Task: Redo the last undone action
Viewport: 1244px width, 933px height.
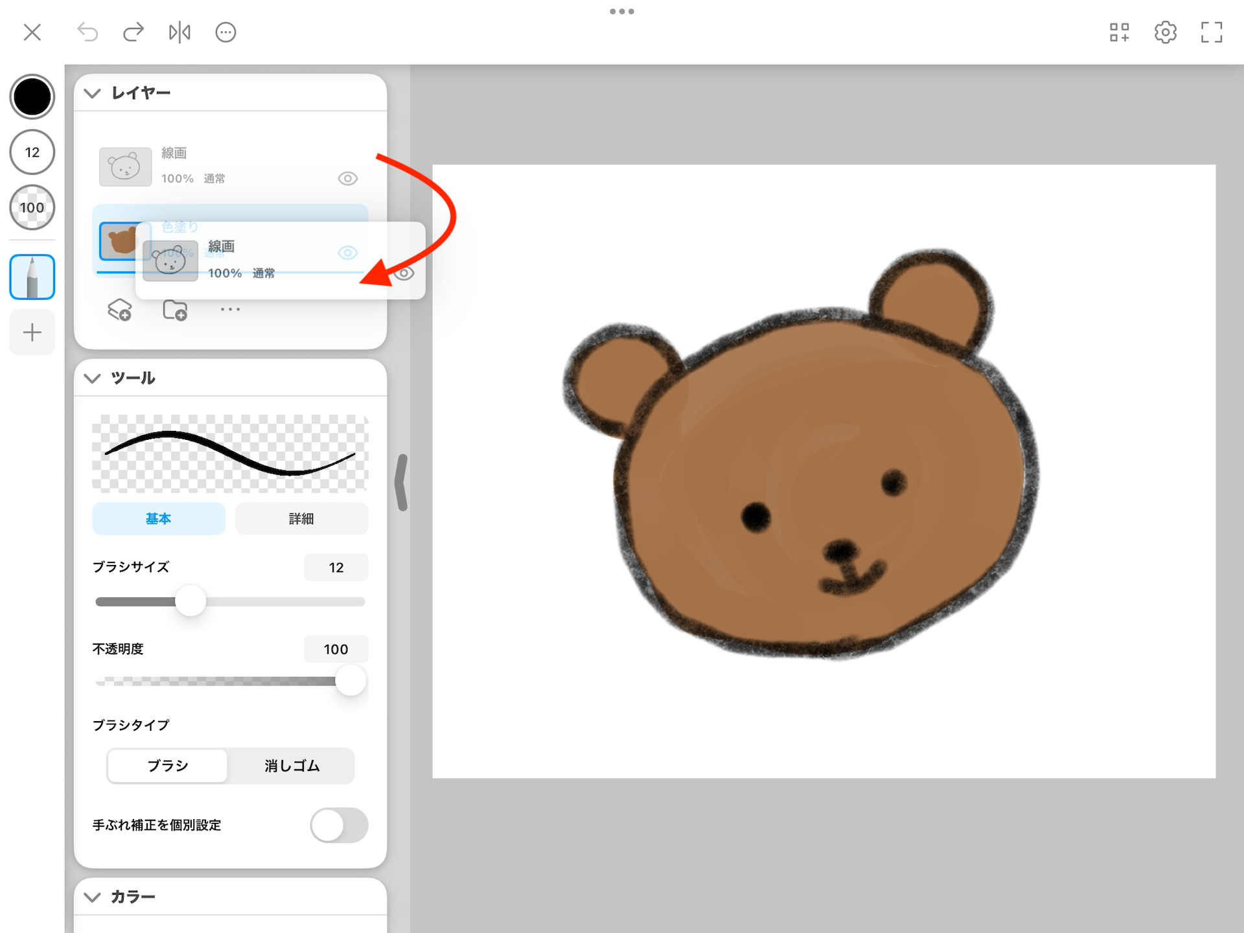Action: 133,32
